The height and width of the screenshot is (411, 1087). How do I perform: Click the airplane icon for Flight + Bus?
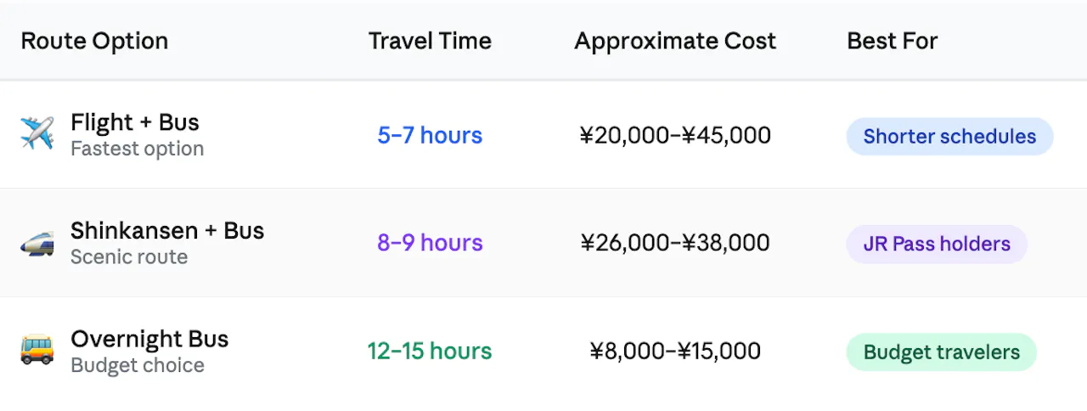click(x=37, y=134)
